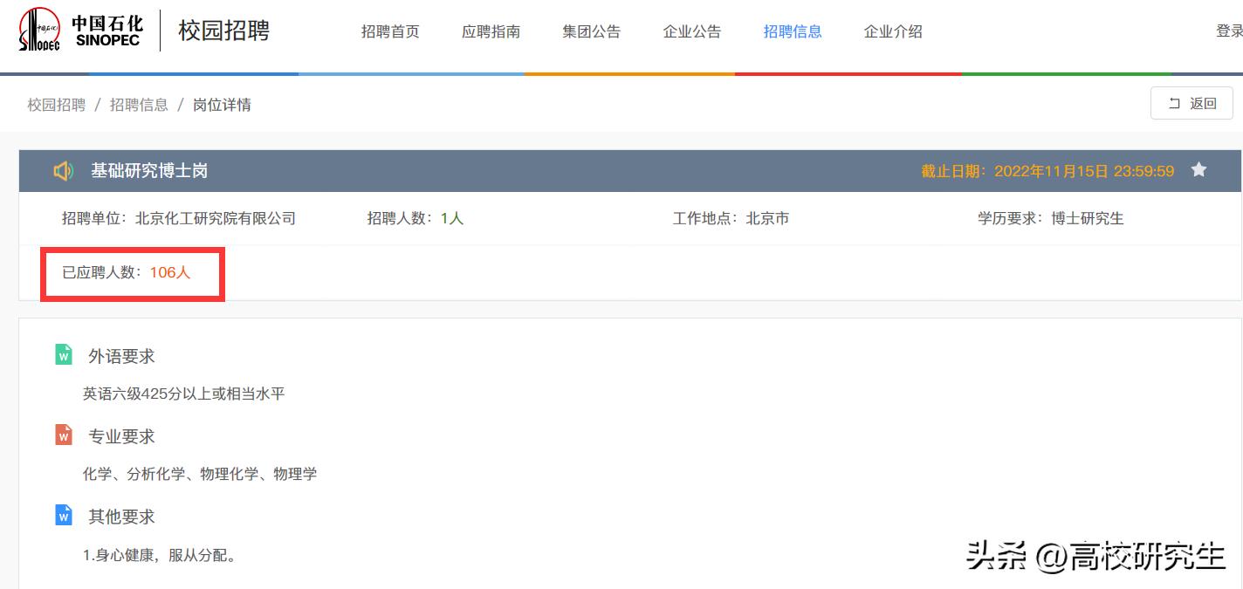Click the 专业要求 heading

121,436
